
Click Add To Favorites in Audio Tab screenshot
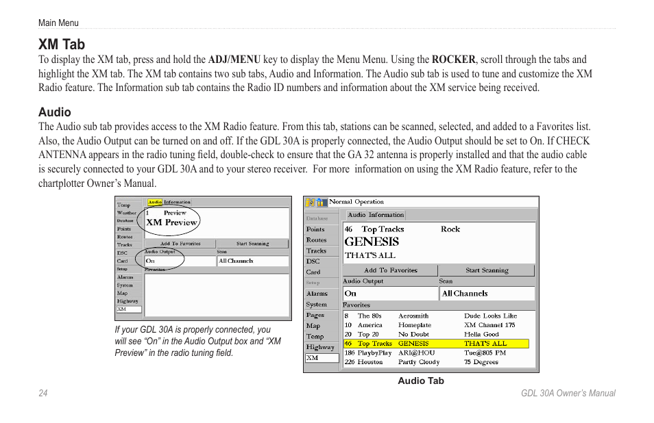coord(390,270)
